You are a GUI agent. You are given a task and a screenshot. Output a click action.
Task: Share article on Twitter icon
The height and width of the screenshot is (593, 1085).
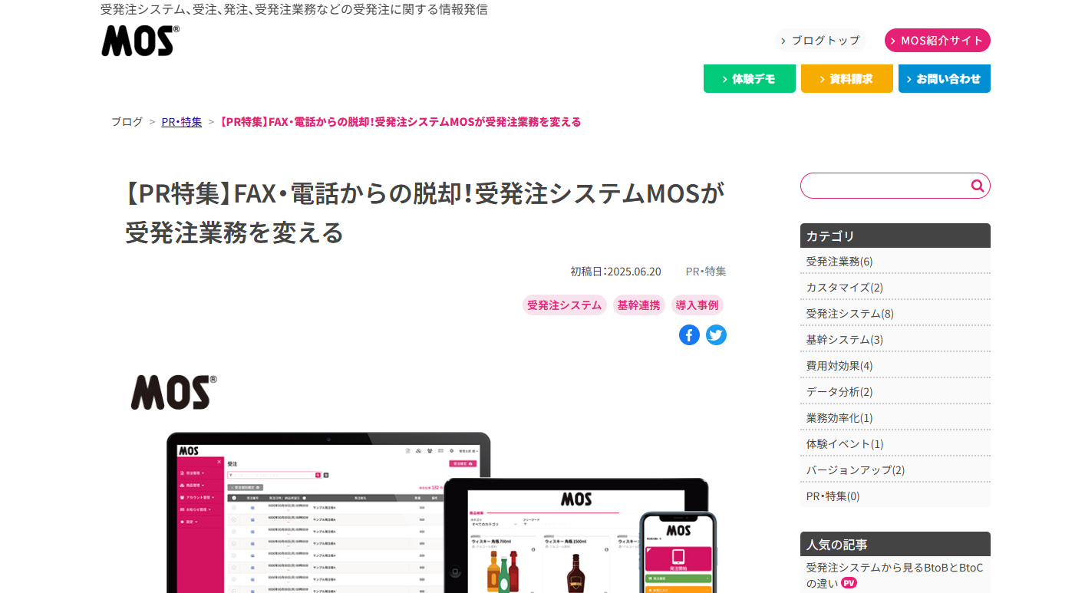pos(716,335)
